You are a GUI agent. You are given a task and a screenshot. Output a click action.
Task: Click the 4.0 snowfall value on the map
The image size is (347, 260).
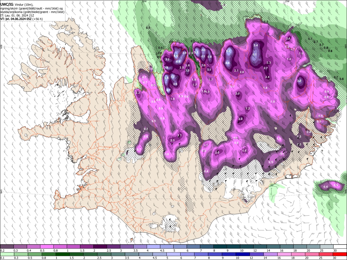[x=210, y=57]
